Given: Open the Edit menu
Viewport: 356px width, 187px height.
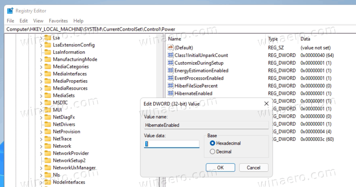Looking at the screenshot, I should tap(24, 21).
